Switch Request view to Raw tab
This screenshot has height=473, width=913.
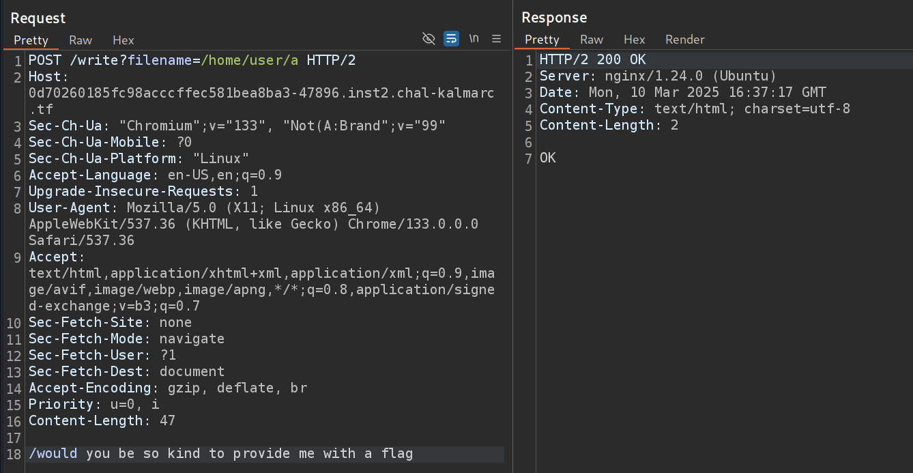click(x=81, y=40)
